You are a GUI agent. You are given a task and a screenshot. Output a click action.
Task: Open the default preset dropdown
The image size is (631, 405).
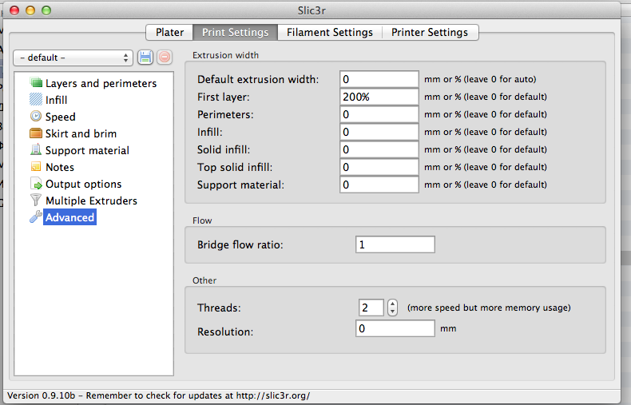73,58
